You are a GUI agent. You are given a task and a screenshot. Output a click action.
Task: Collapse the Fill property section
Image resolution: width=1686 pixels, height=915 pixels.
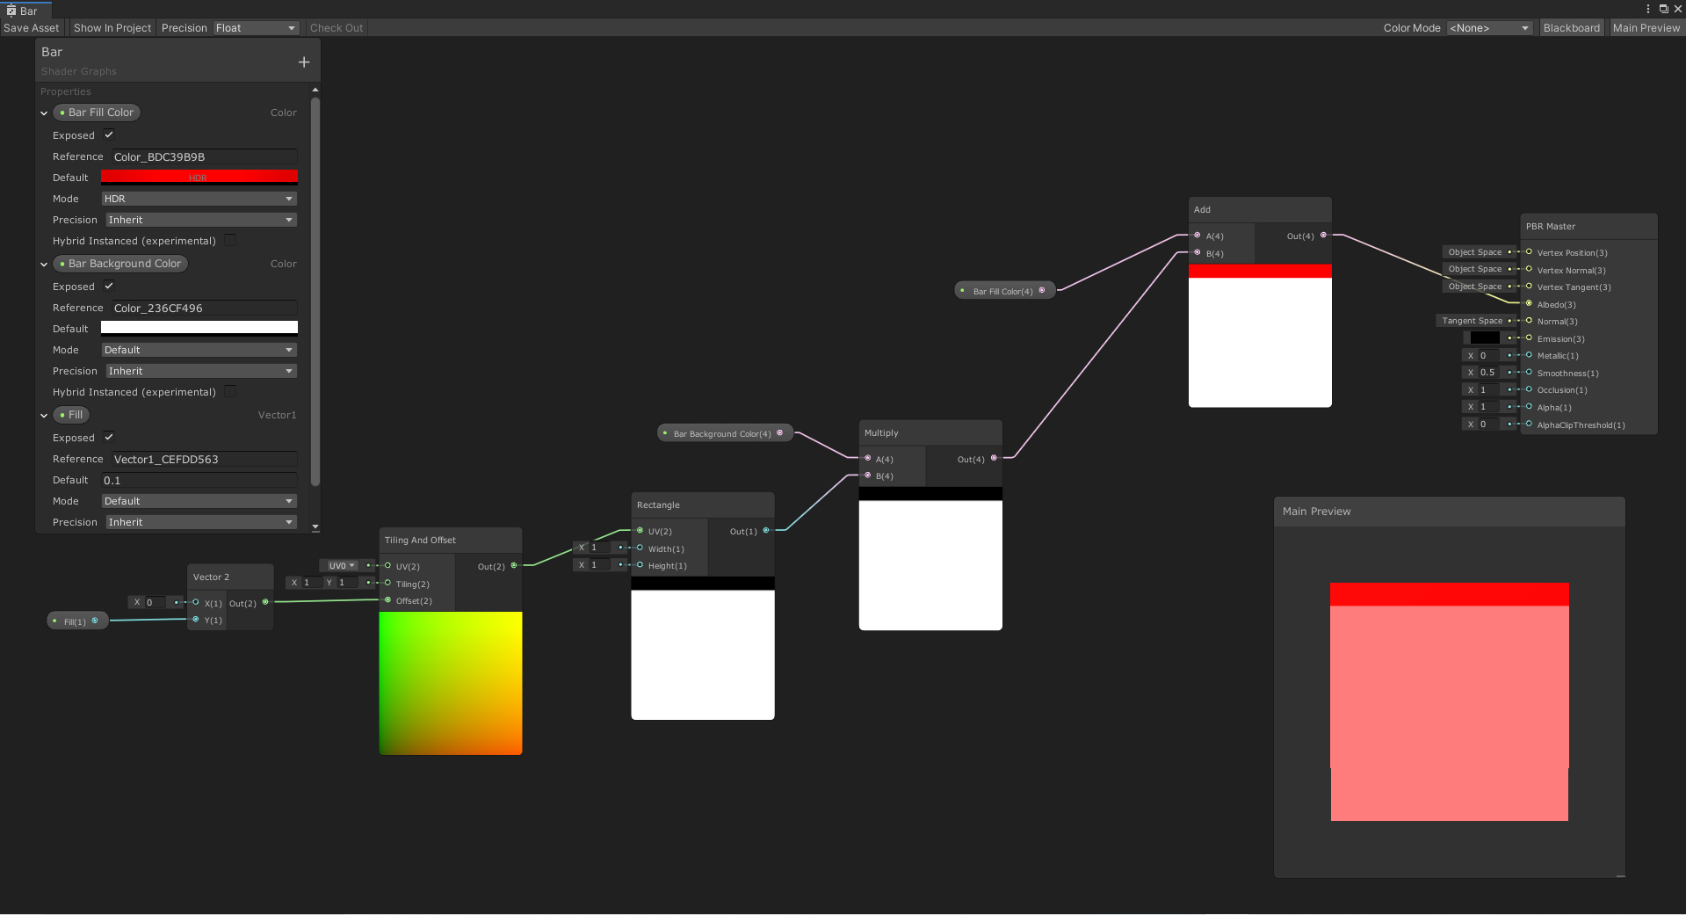[44, 416]
